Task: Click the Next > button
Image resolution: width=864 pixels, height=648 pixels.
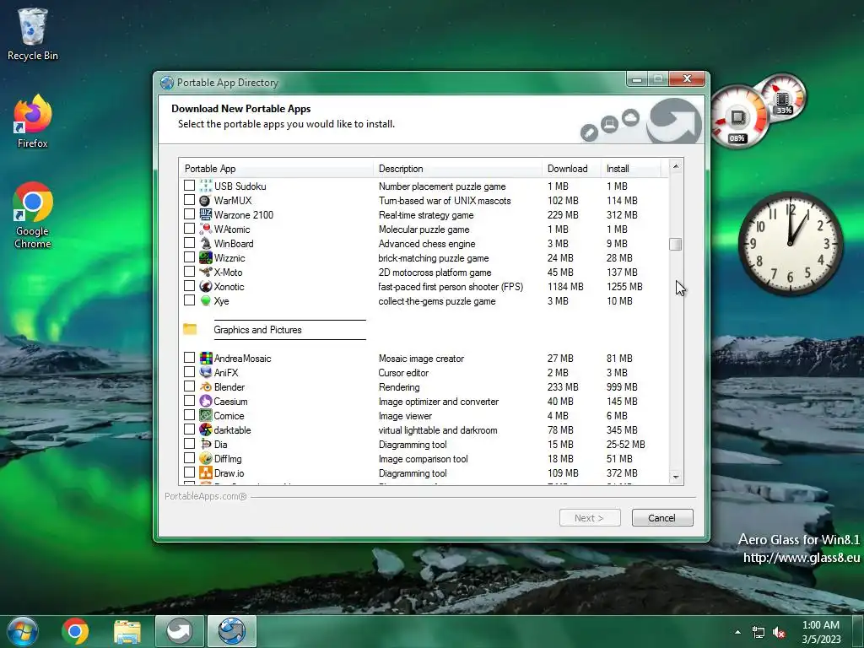Action: click(590, 517)
